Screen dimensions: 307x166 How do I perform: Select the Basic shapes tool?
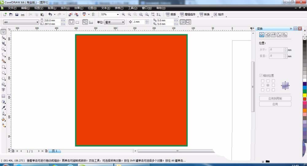pos(3,84)
